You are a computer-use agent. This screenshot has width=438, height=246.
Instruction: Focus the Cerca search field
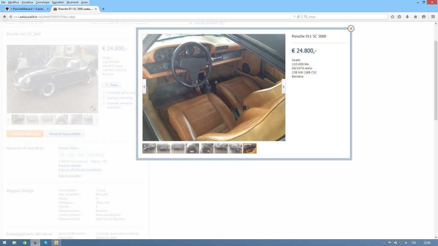(345, 17)
